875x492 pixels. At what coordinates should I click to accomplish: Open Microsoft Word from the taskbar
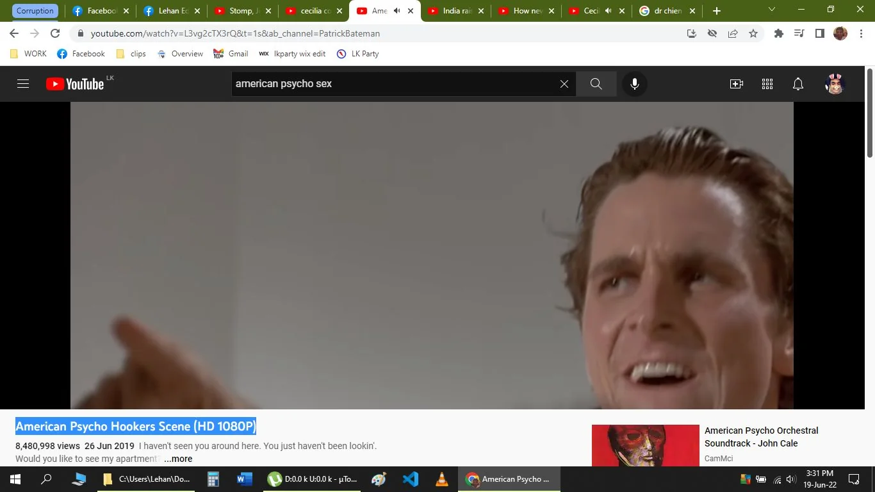[245, 479]
